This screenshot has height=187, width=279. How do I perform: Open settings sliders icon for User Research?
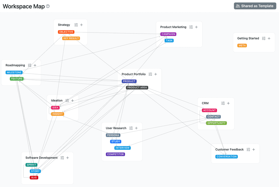tap(131, 128)
